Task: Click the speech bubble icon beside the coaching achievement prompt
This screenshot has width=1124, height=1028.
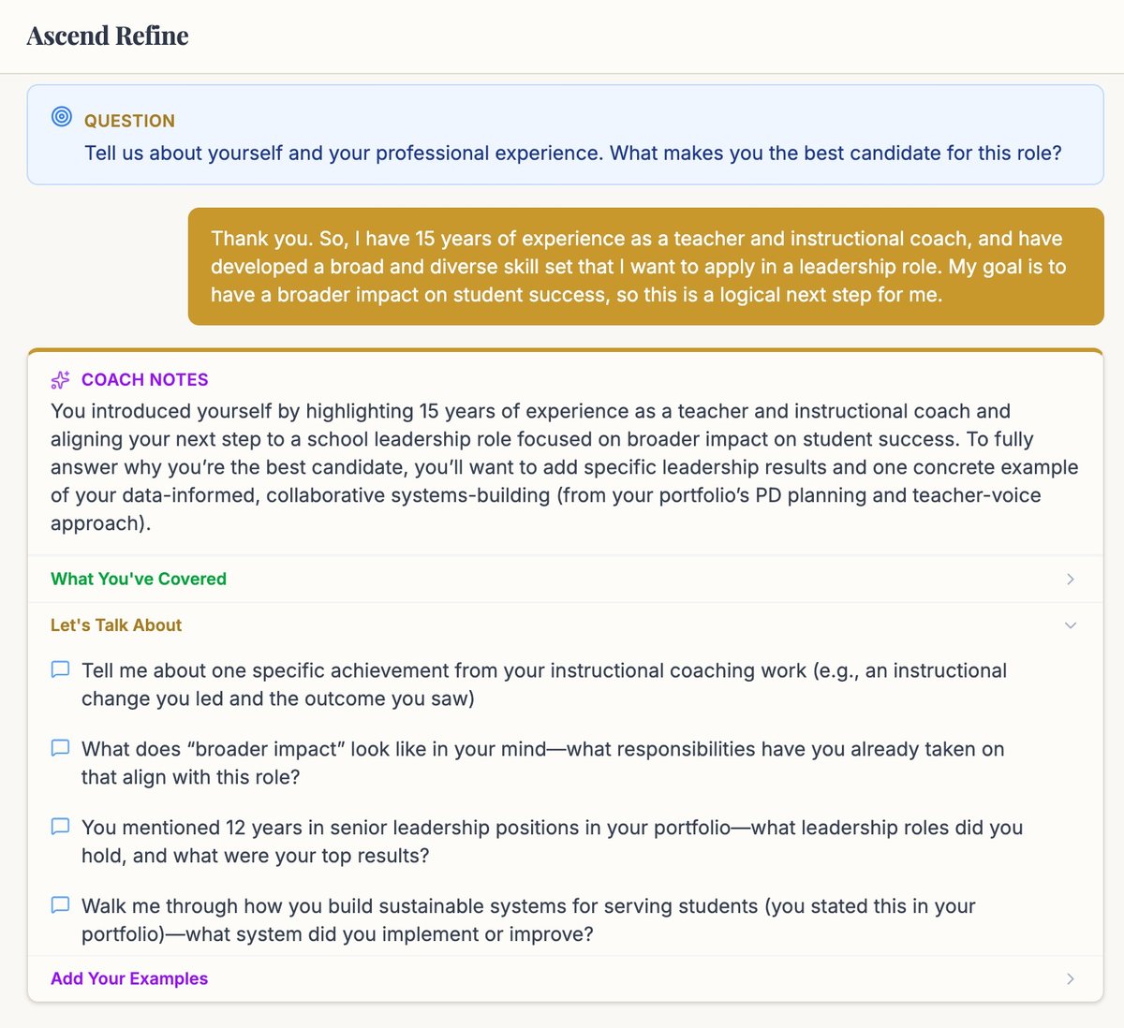Action: point(60,668)
